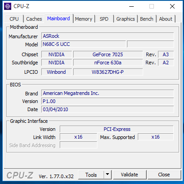Screen dimensions: 184x184
Task: Show the About tab
Action: [x=166, y=19]
